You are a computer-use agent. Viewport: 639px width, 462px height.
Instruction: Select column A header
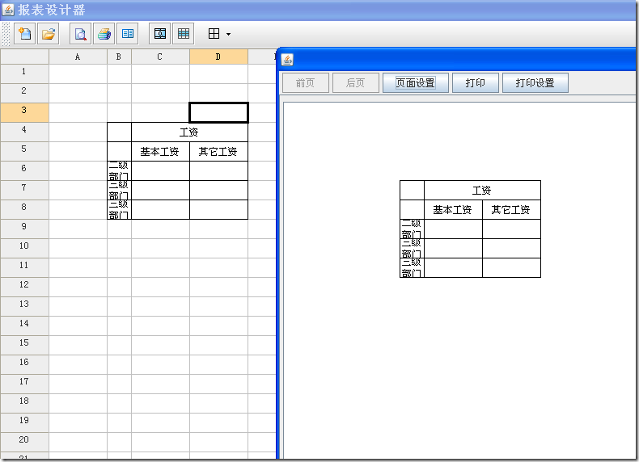tap(78, 57)
